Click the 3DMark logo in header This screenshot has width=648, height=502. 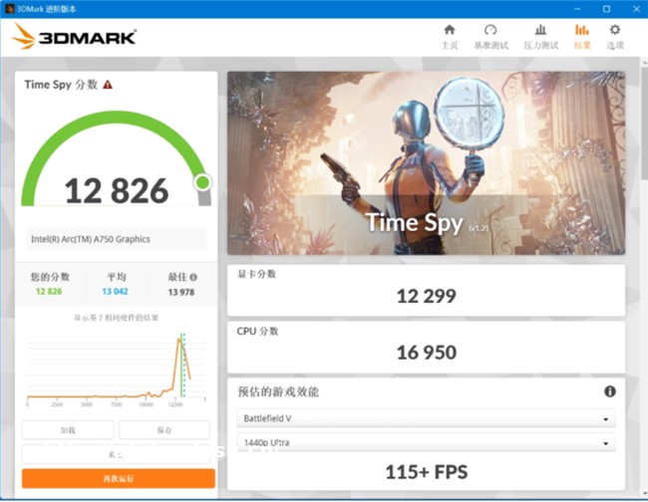(75, 38)
